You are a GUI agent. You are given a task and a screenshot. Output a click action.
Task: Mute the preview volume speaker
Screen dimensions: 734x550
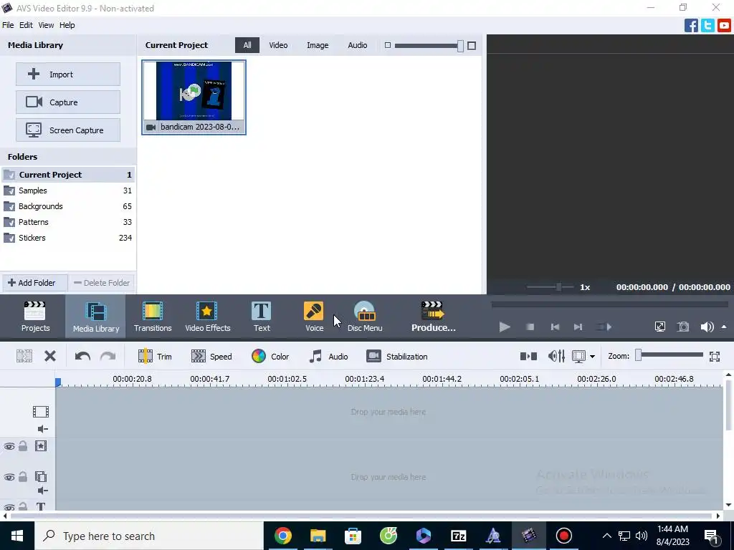click(x=707, y=327)
